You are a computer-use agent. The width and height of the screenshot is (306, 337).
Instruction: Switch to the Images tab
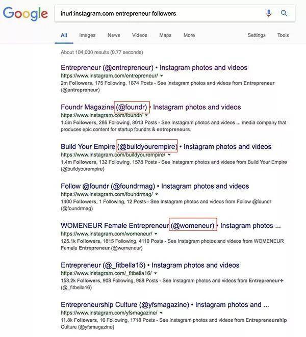pyautogui.click(x=87, y=35)
